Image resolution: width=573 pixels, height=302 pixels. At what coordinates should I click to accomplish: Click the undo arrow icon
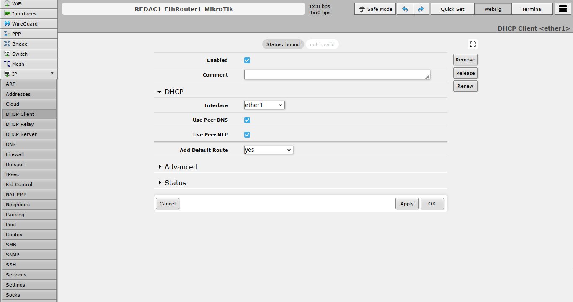click(405, 9)
